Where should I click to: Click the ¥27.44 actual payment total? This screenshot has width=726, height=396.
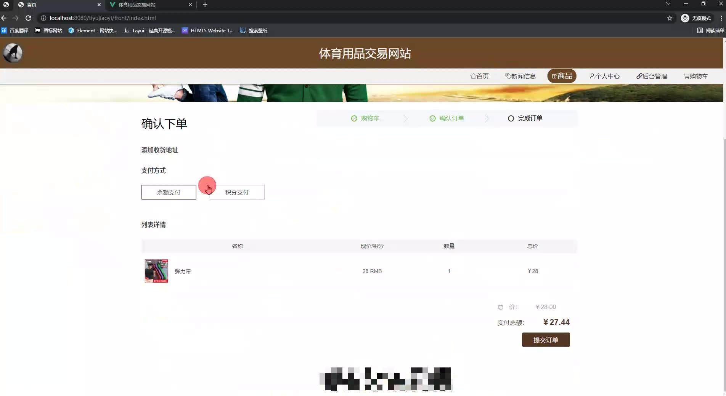click(x=556, y=322)
